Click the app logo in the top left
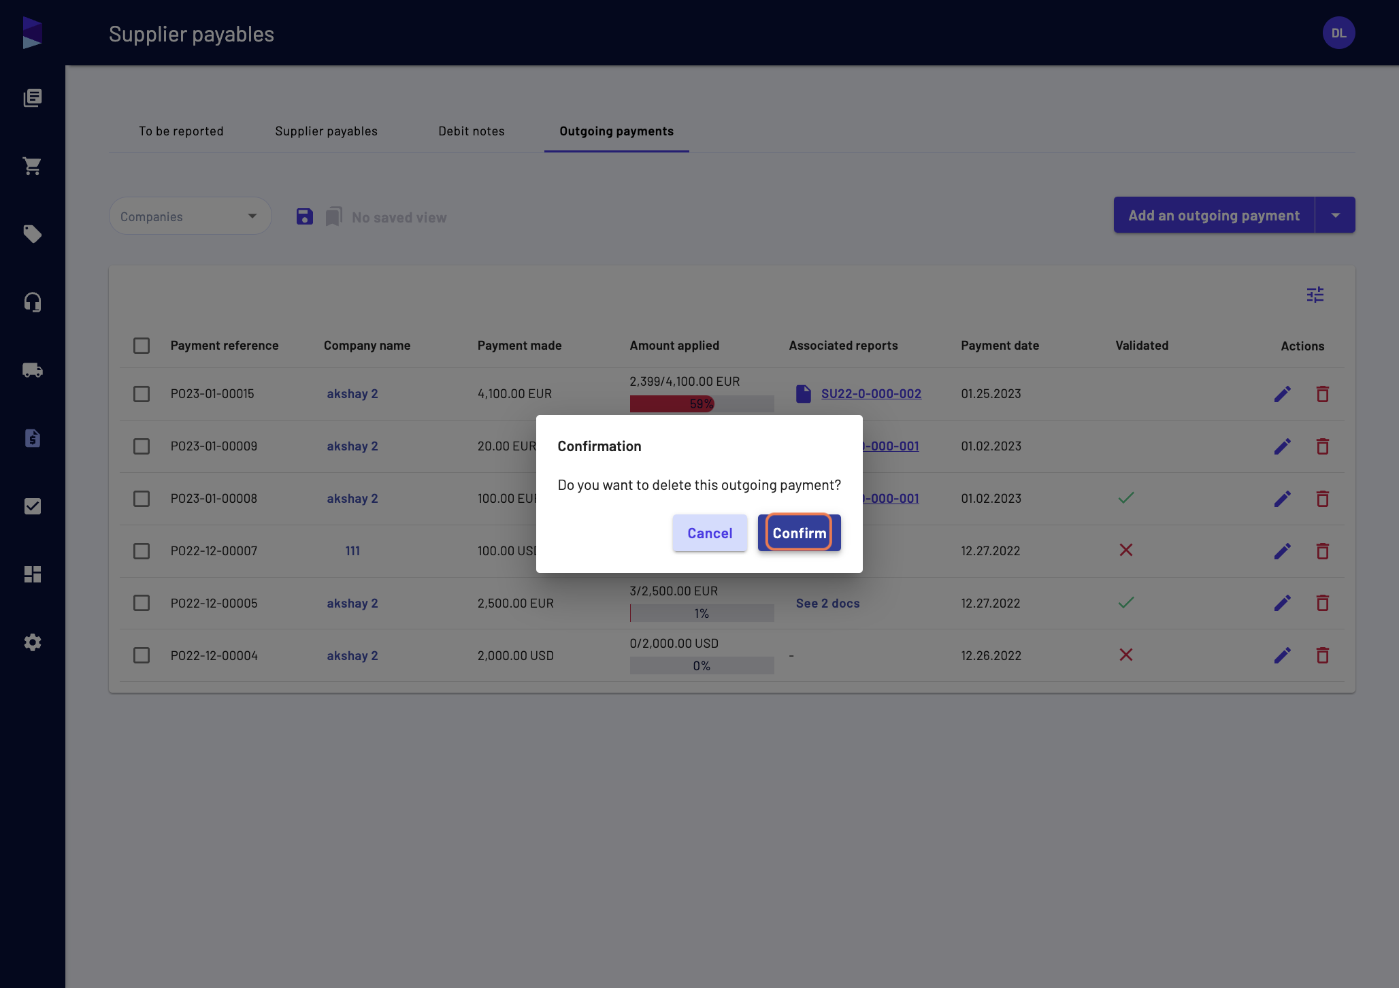This screenshot has width=1399, height=988. click(x=33, y=33)
